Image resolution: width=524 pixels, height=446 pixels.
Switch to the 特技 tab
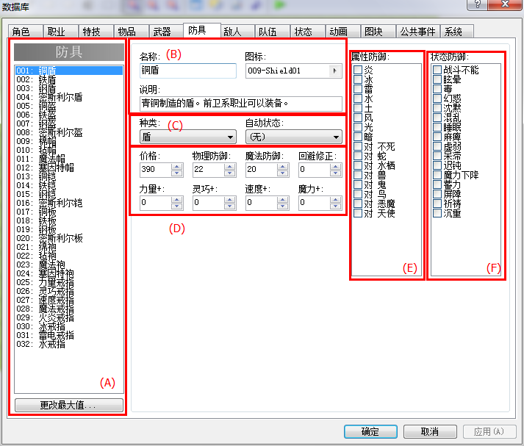click(96, 32)
